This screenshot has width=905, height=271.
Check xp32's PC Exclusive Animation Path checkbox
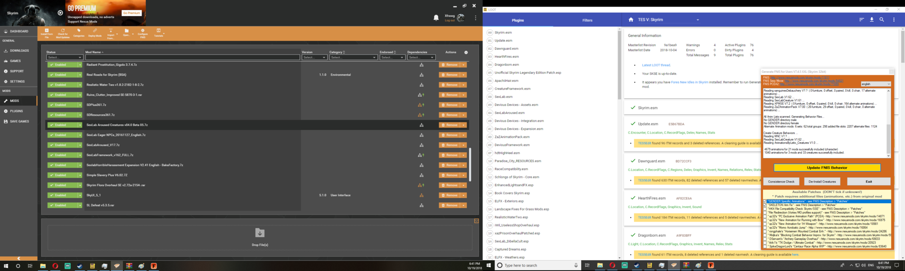click(765, 216)
